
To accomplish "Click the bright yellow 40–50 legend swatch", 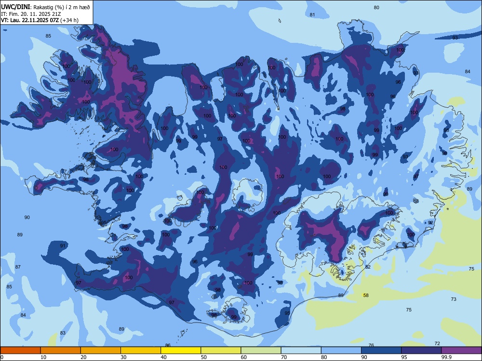I will 181,350.
